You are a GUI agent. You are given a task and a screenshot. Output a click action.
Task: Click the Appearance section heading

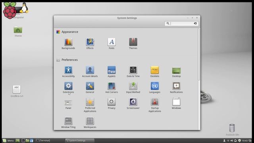[x=70, y=32]
